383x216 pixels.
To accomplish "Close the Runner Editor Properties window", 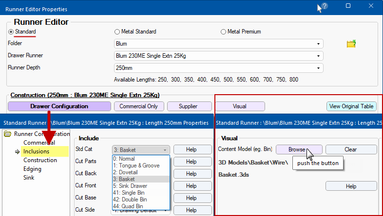I will 371,6.
